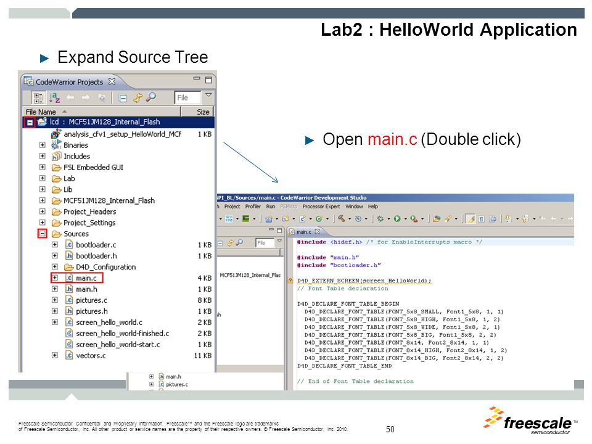Click the File filter input in CodeWarrior Projects
Viewport: 592px width, 444px height.
tap(187, 97)
